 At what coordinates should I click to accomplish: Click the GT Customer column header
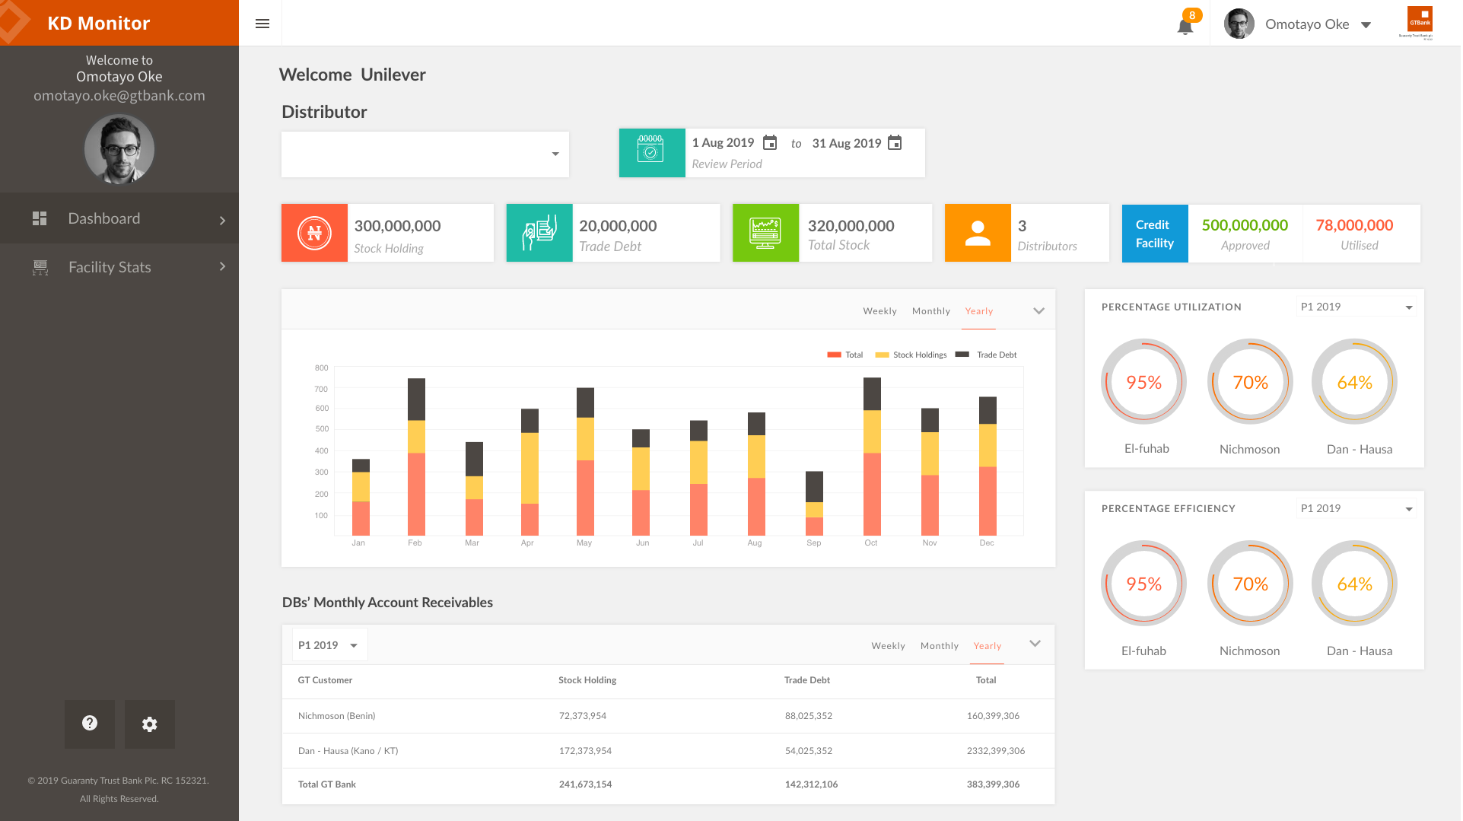tap(325, 680)
